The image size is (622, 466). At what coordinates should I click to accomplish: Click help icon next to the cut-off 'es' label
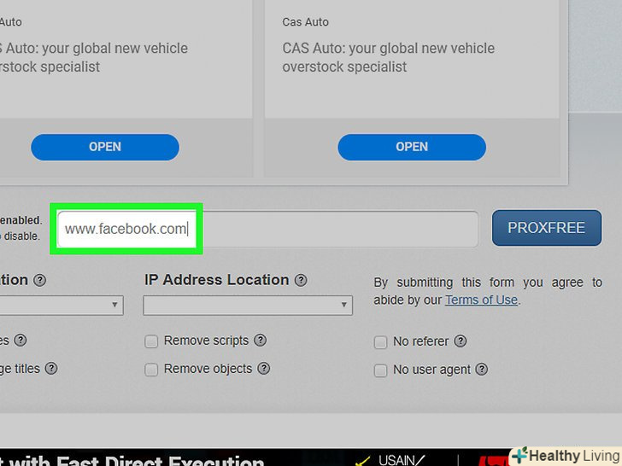(x=21, y=341)
